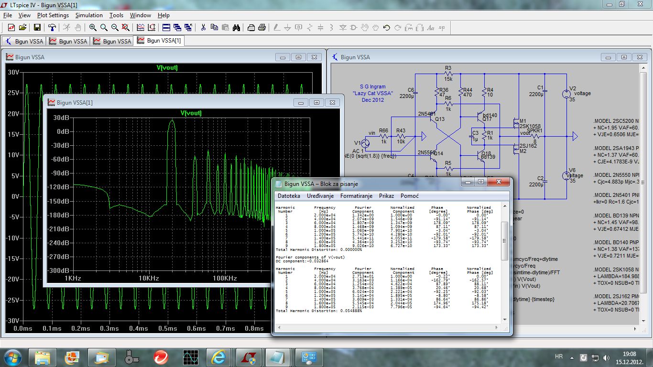Open the LTspice Help menu
The width and height of the screenshot is (653, 367).
[163, 15]
